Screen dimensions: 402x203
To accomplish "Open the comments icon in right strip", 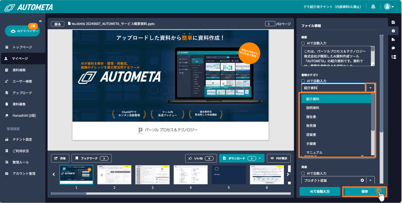I will coord(393,48).
